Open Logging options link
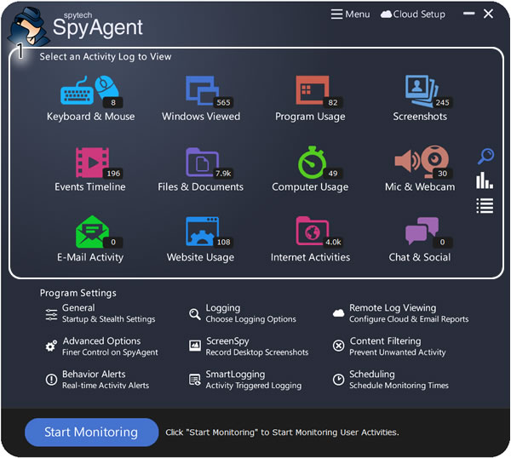 pos(250,313)
